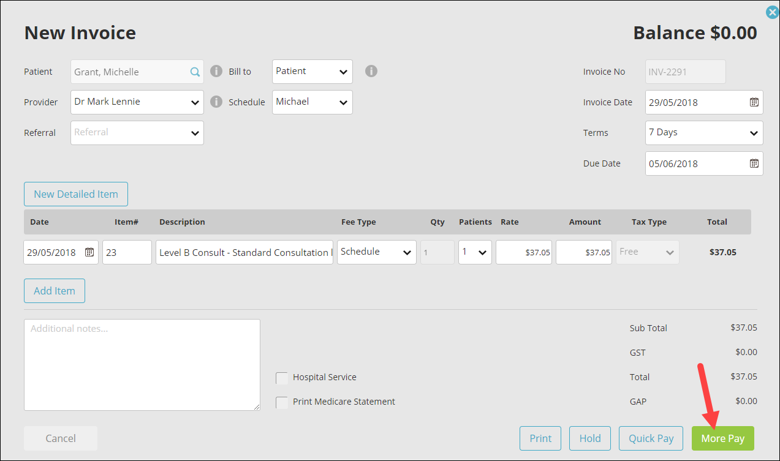
Task: Click the green More Pay button
Action: tap(723, 438)
